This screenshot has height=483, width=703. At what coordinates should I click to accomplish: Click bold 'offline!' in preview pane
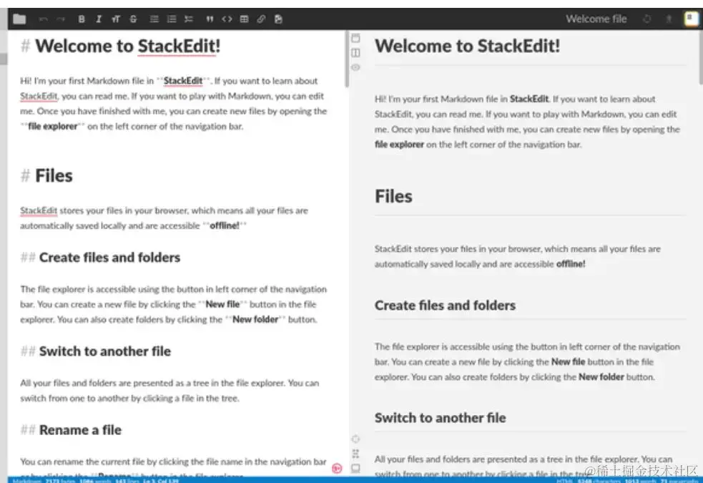tap(571, 264)
